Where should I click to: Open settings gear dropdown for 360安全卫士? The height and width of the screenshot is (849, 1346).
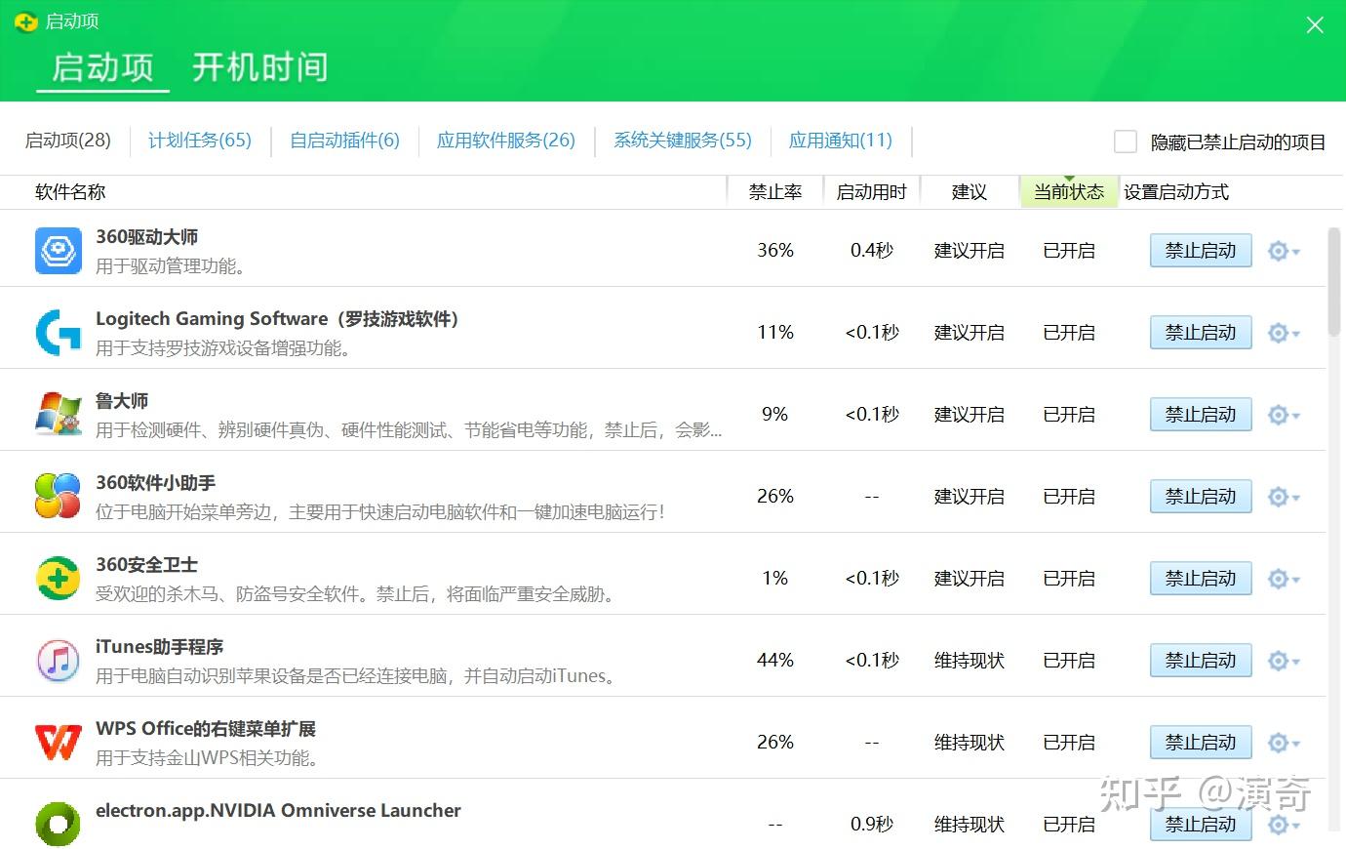pyautogui.click(x=1284, y=580)
